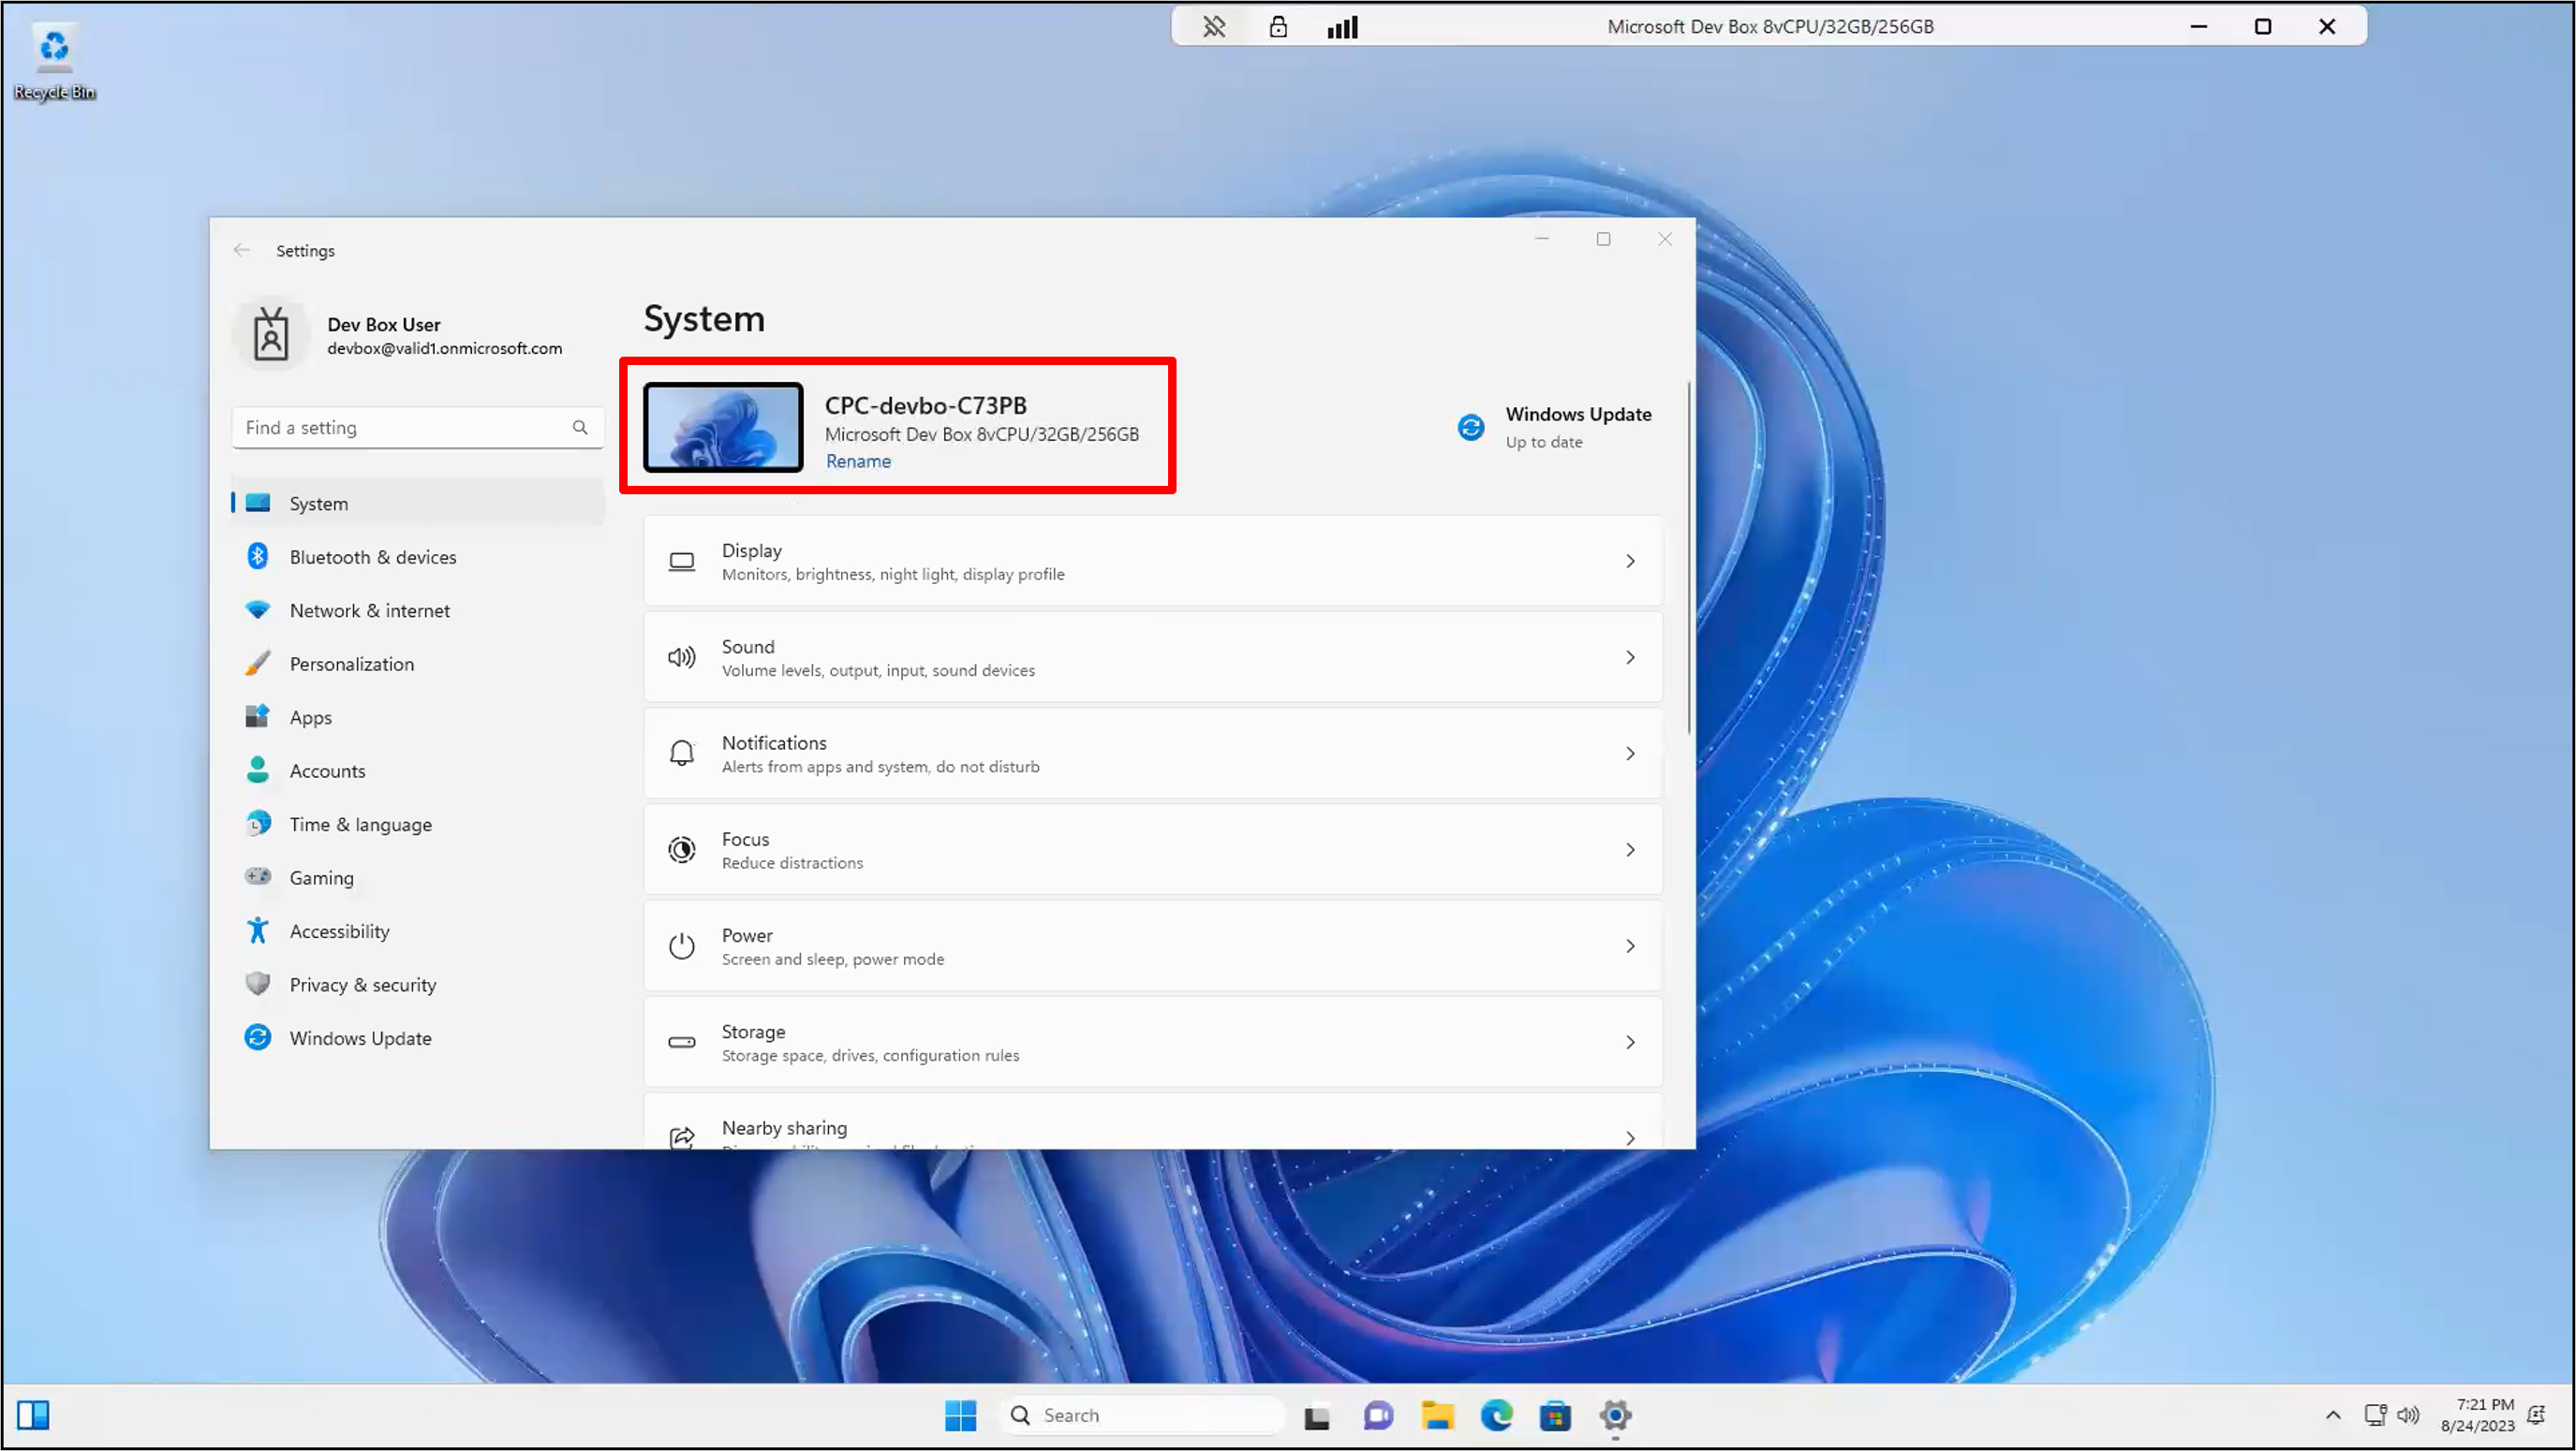Show hidden icons in the system tray
The image size is (2576, 1451).
[x=2333, y=1415]
